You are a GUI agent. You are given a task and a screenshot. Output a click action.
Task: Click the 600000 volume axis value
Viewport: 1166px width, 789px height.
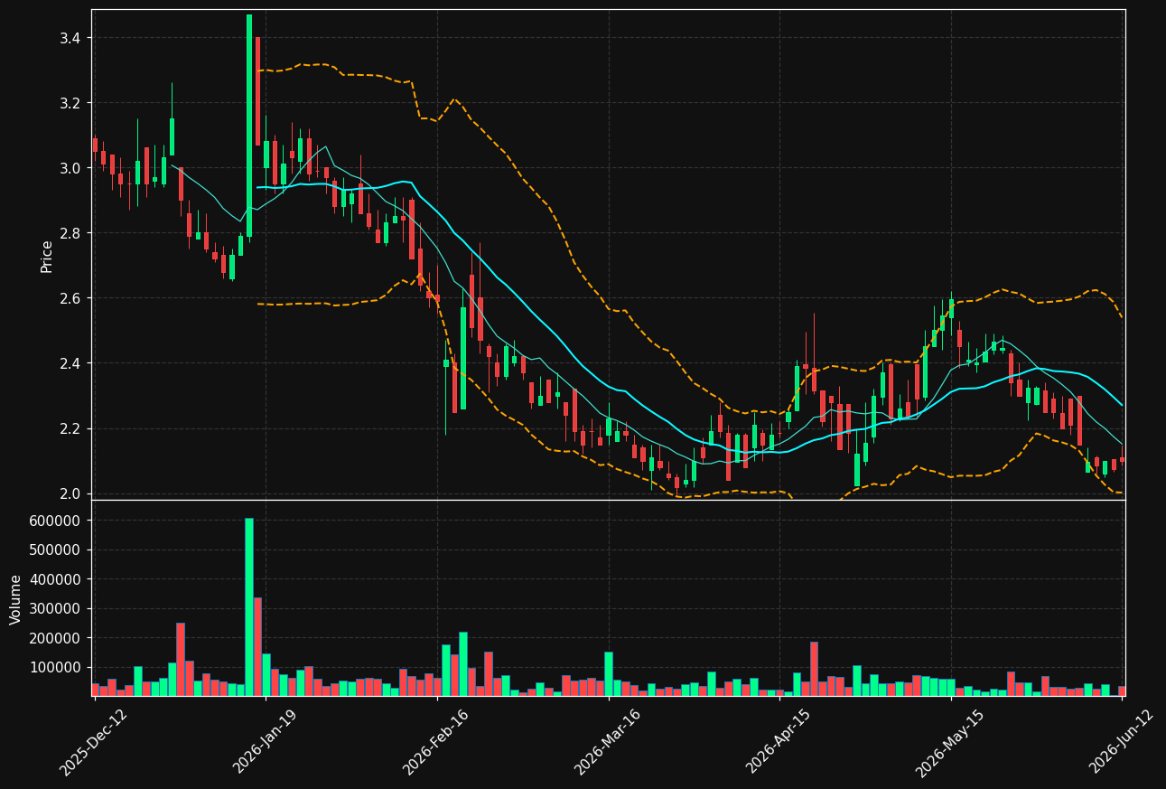tap(56, 521)
